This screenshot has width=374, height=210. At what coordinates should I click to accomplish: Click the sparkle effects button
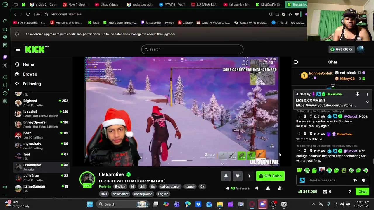(249, 176)
